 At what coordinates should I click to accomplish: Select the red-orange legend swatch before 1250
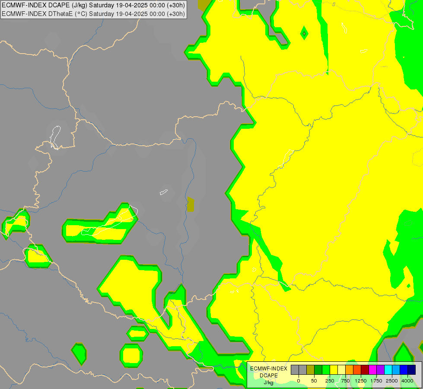click(x=357, y=370)
